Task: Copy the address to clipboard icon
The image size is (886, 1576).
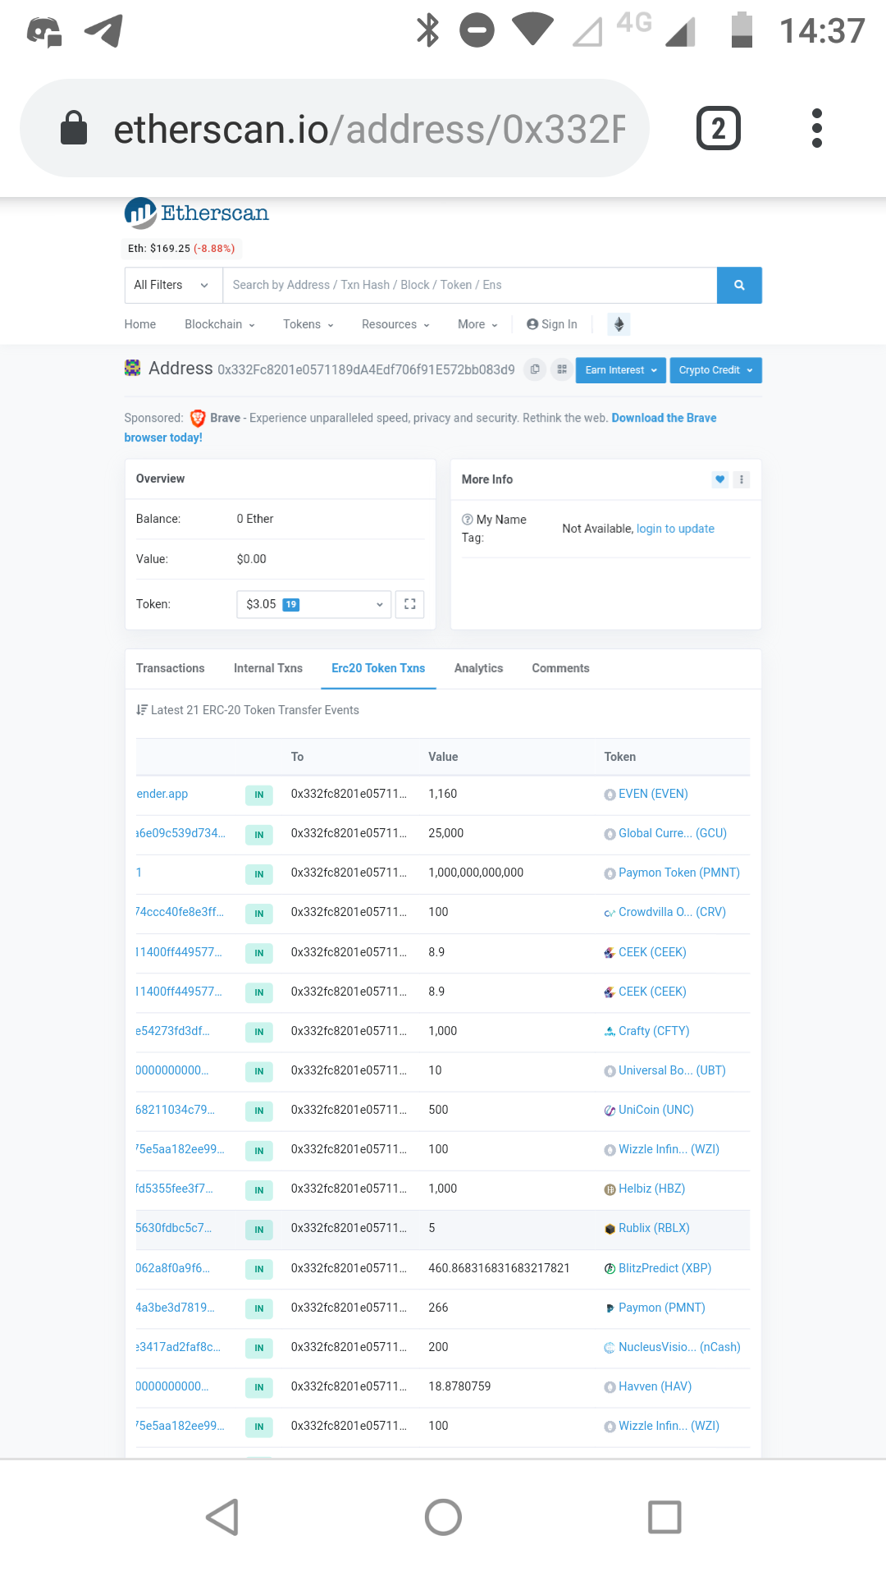Action: (535, 369)
